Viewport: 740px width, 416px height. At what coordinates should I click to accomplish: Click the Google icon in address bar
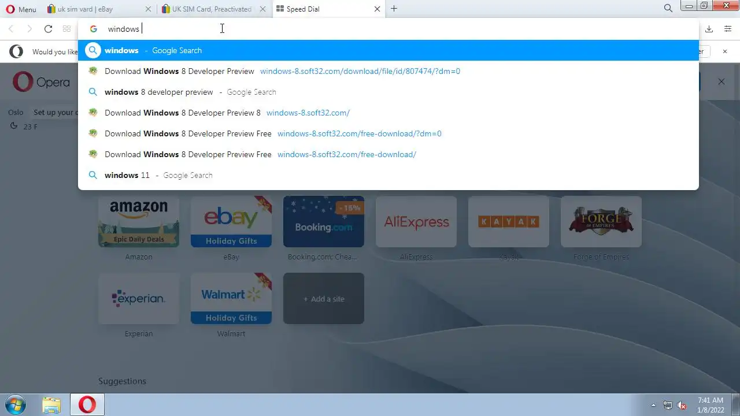(x=93, y=29)
